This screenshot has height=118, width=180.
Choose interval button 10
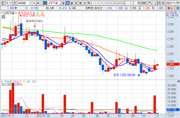click(x=106, y=3)
